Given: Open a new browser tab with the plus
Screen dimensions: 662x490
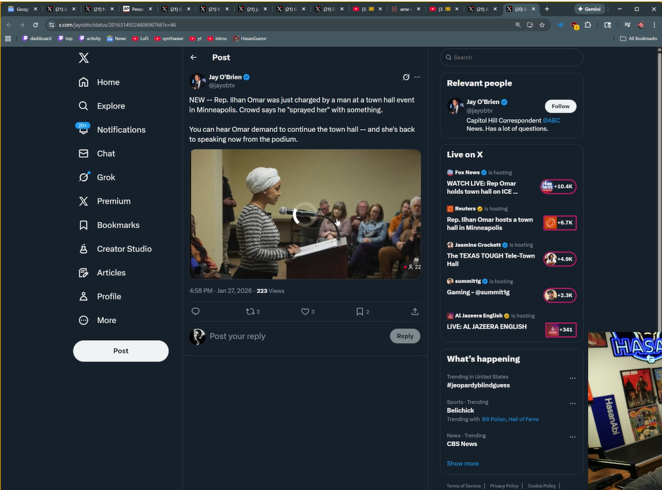Looking at the screenshot, I should click(x=547, y=9).
